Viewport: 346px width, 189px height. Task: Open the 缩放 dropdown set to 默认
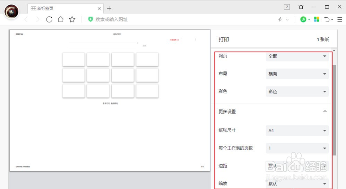coord(297,184)
